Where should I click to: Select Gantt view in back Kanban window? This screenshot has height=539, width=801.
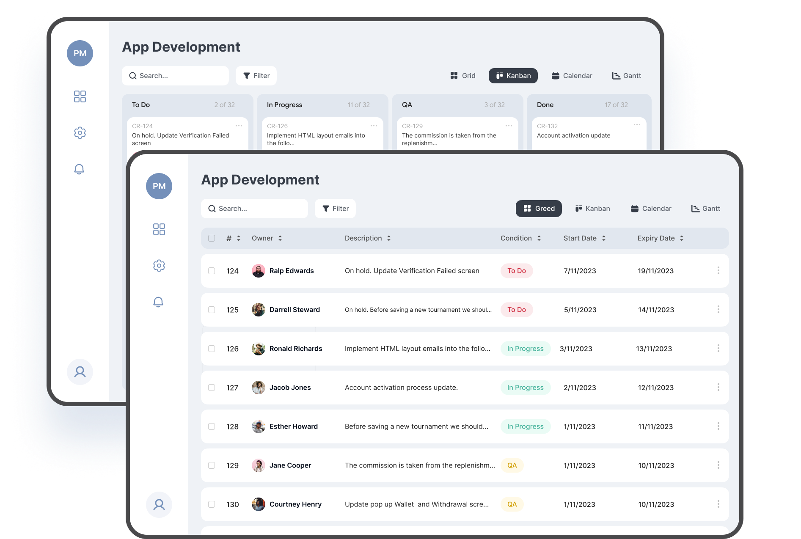click(627, 76)
